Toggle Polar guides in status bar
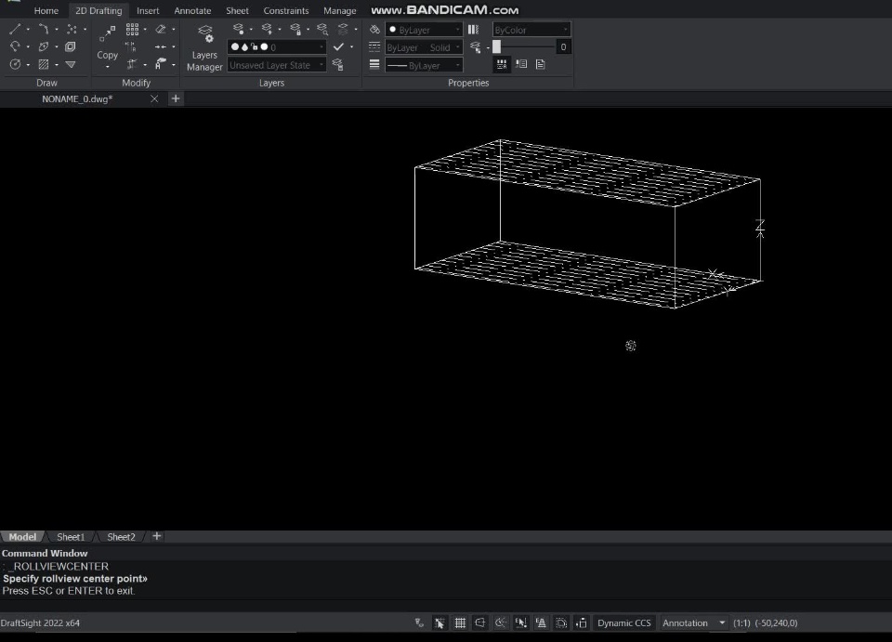The width and height of the screenshot is (892, 642). 501,623
